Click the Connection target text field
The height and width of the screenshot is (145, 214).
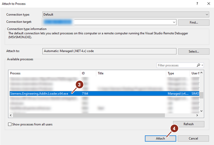click(x=109, y=22)
